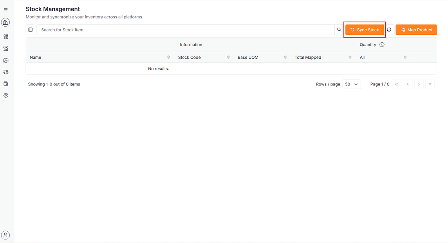This screenshot has height=243, width=448.
Task: Click the user profile avatar icon
Action: point(5,235)
